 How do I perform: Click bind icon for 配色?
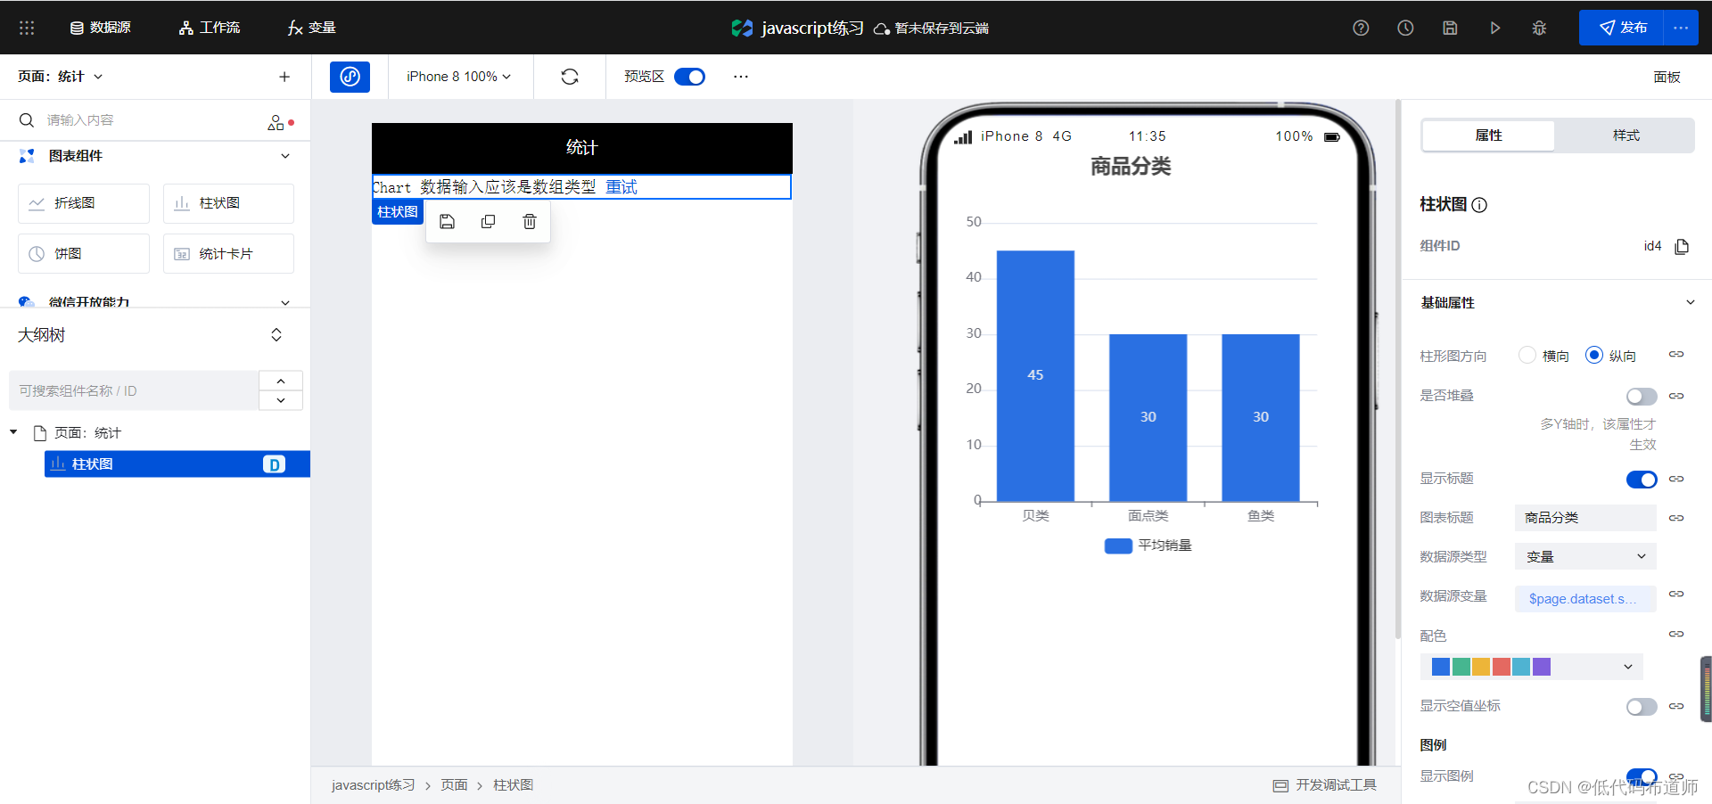click(1676, 635)
